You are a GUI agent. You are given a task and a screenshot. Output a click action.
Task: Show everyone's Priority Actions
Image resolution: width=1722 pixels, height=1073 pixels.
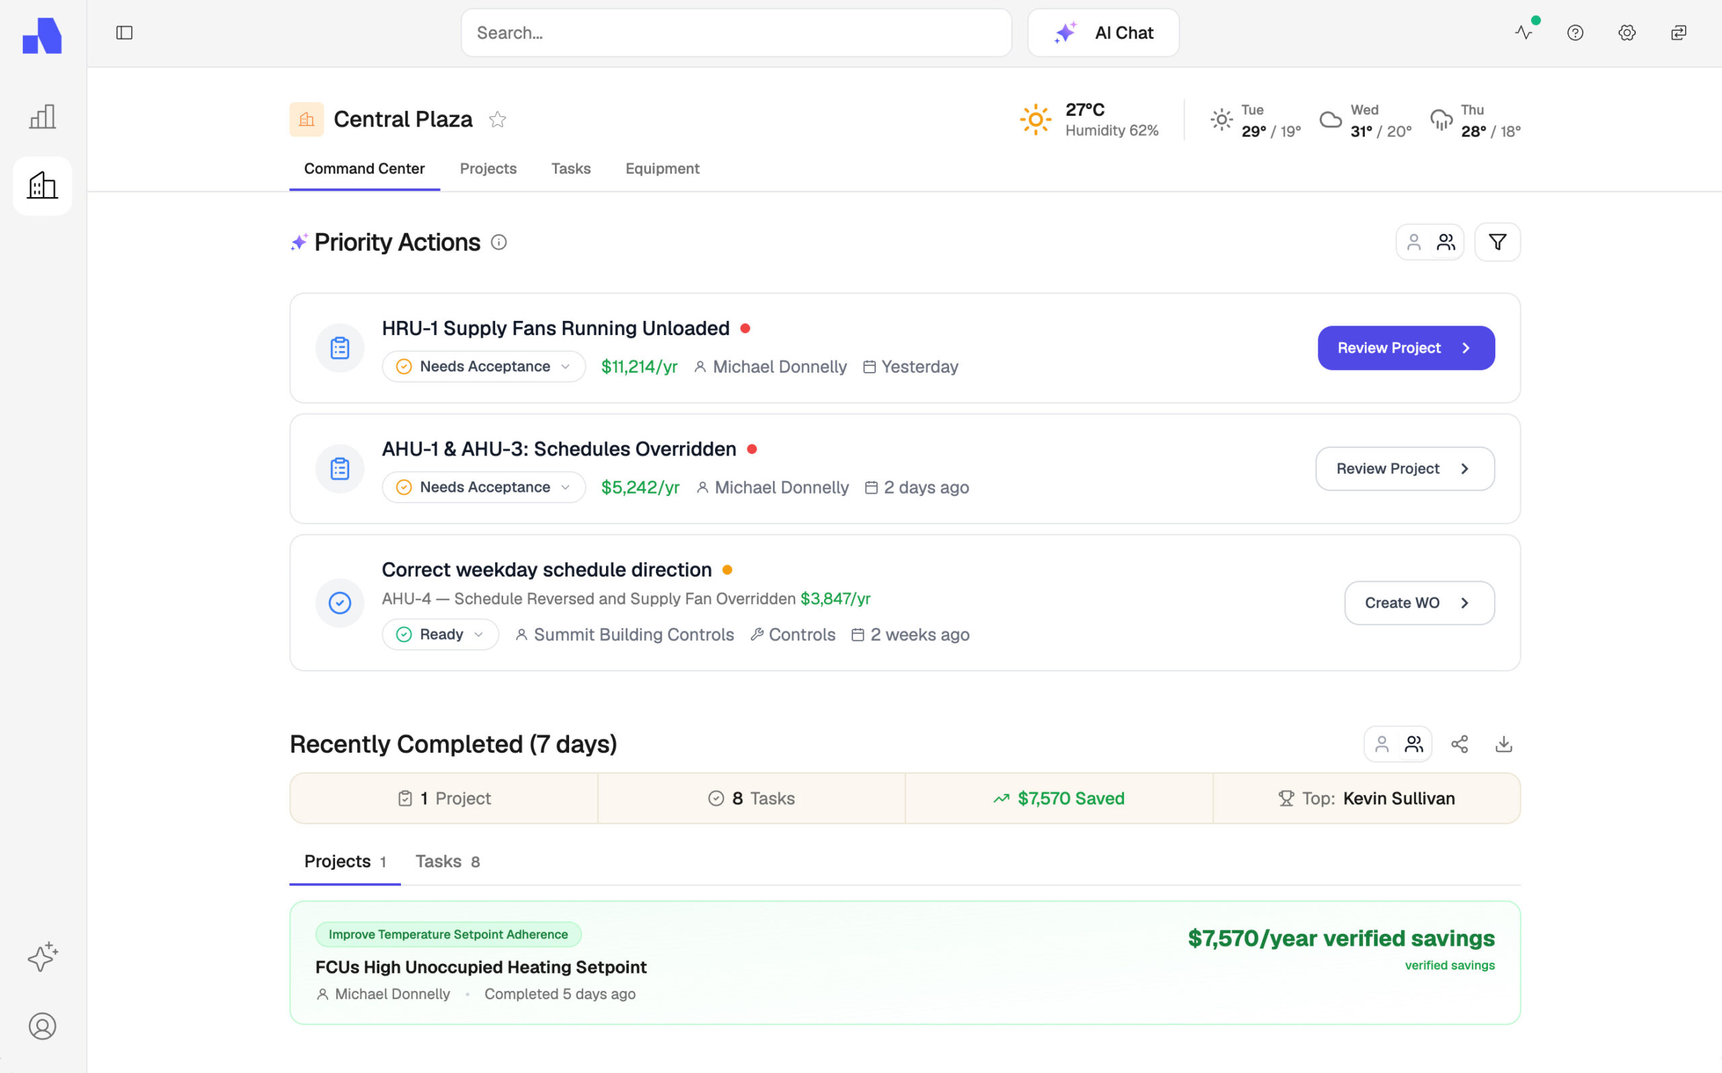[1446, 242]
